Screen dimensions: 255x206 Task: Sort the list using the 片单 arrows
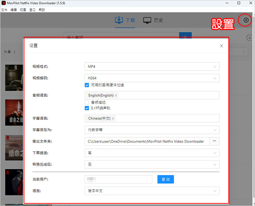tap(15, 52)
